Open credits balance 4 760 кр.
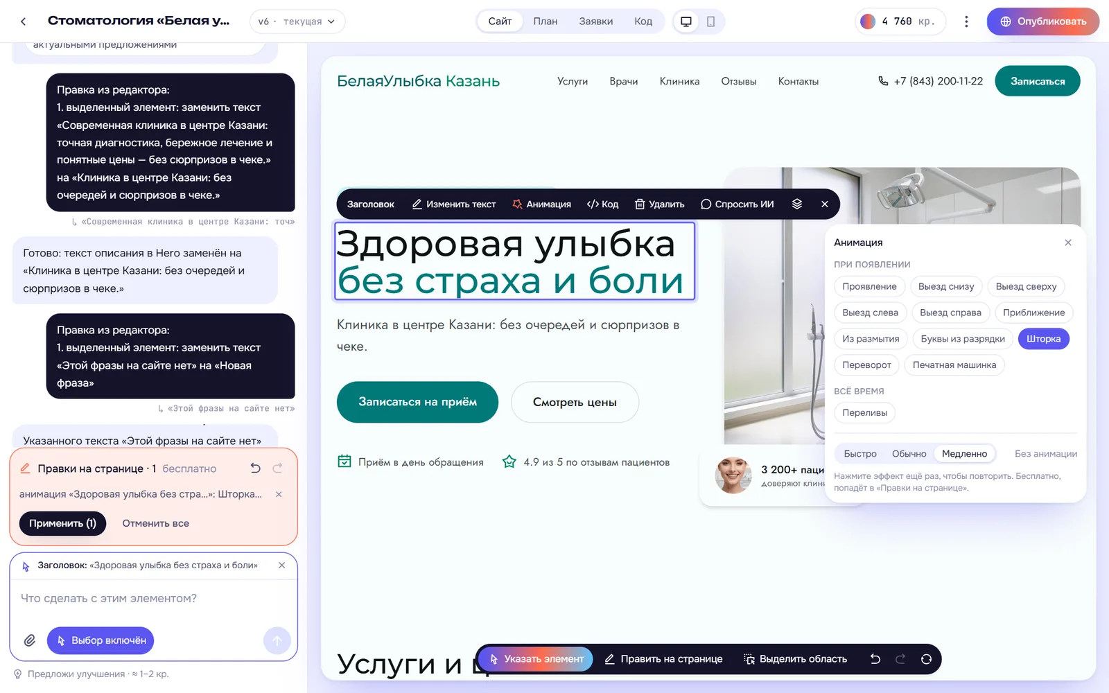Viewport: 1109px width, 693px height. point(900,21)
